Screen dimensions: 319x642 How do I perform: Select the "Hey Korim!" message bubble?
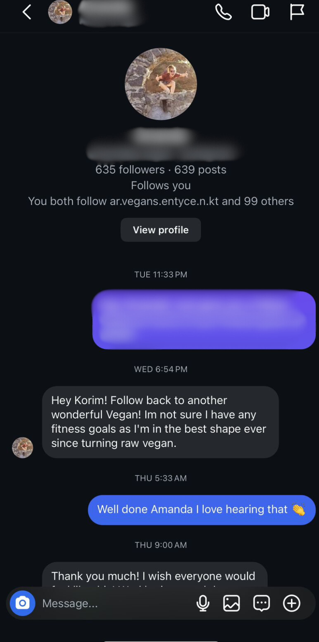tap(160, 422)
